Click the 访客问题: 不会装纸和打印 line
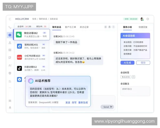Screen dimensions: 160x128 (135, 46)
